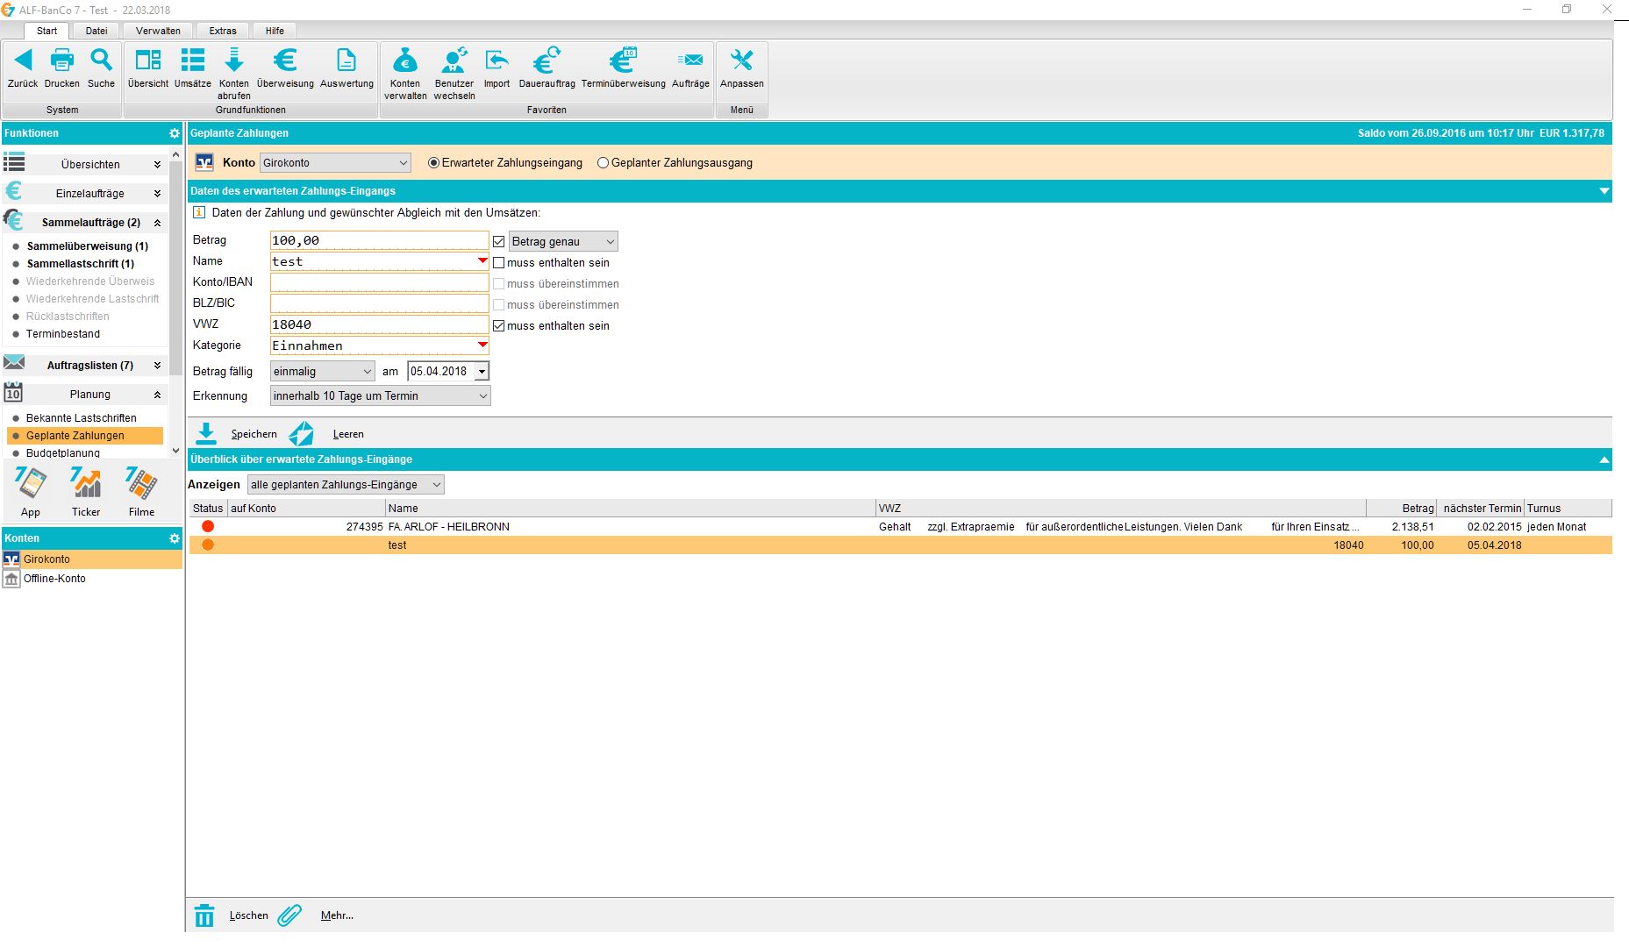
Task: Open the Betrag fällig einmalig dropdown
Action: coord(322,372)
